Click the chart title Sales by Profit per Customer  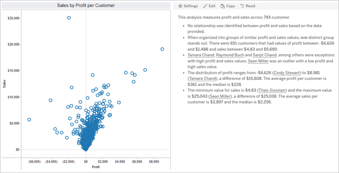tap(86, 5)
